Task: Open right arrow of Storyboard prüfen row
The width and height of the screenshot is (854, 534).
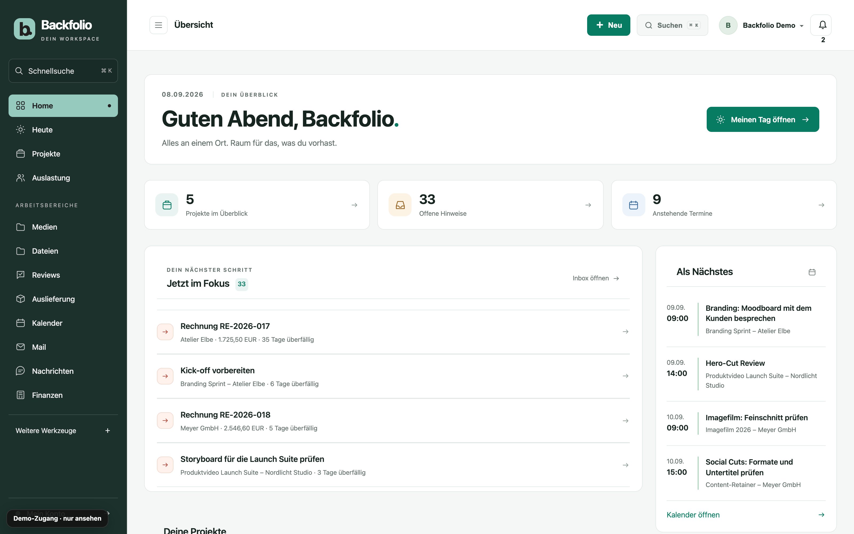Action: (626, 465)
